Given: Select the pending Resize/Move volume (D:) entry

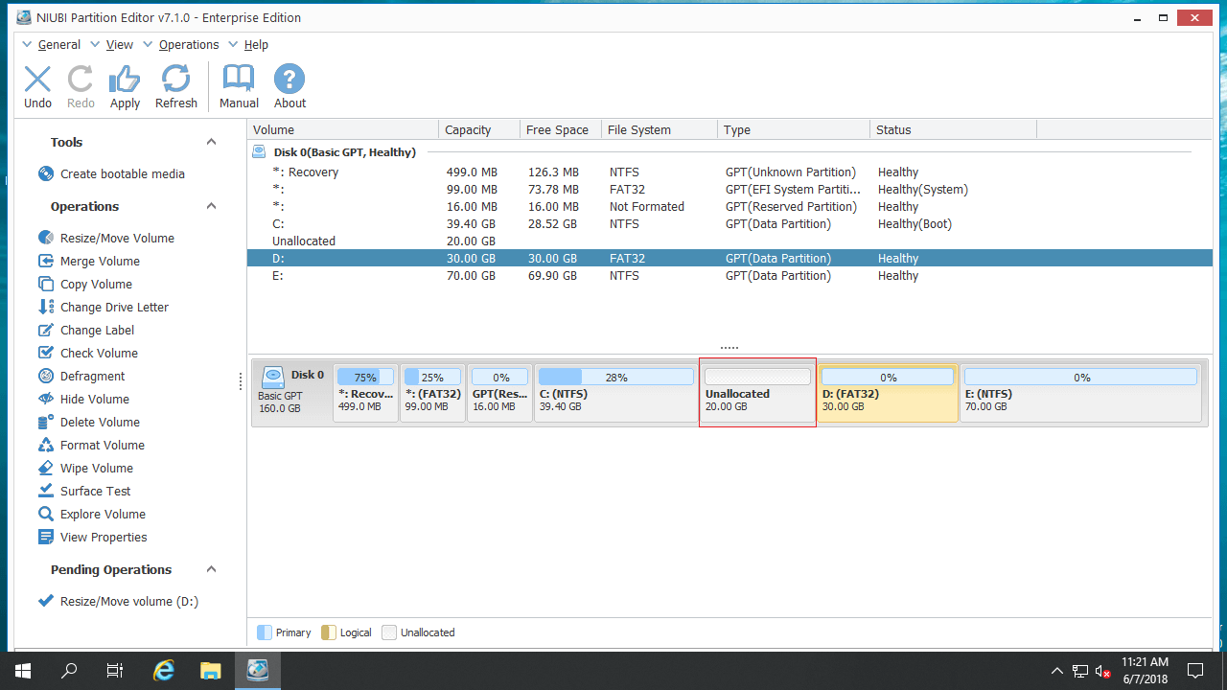Looking at the screenshot, I should click(x=127, y=601).
